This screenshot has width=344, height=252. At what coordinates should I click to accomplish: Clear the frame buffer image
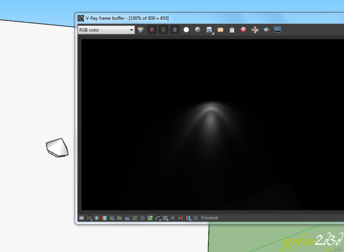pos(243,29)
